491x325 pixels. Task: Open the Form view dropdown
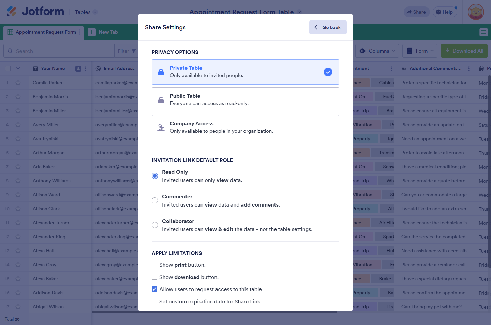tap(420, 51)
